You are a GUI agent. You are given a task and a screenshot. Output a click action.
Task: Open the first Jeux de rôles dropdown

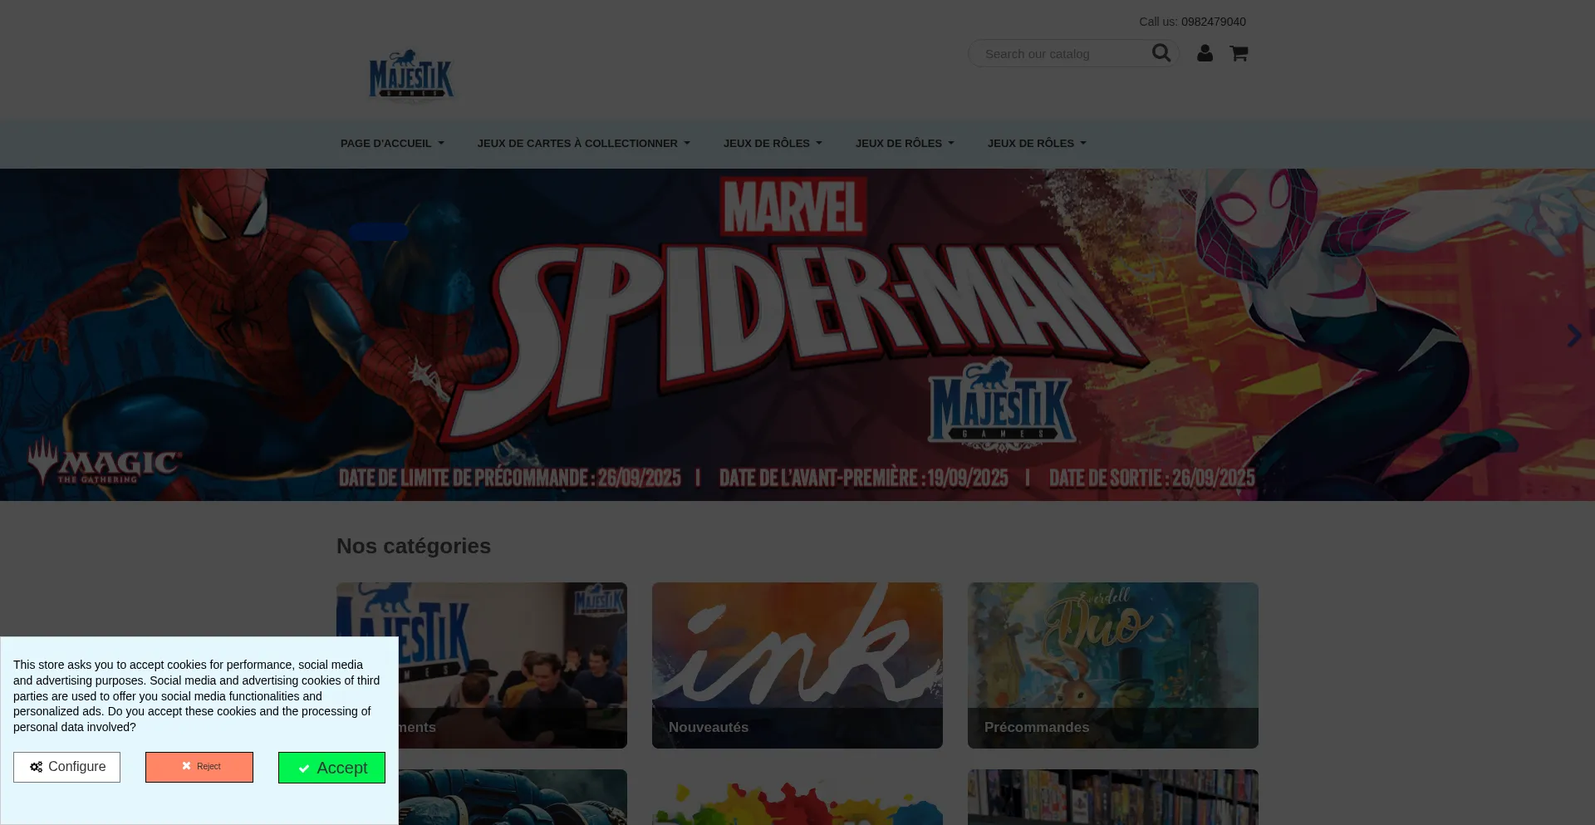(772, 144)
